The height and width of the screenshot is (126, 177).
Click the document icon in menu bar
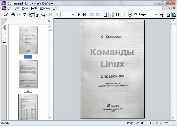4,8
